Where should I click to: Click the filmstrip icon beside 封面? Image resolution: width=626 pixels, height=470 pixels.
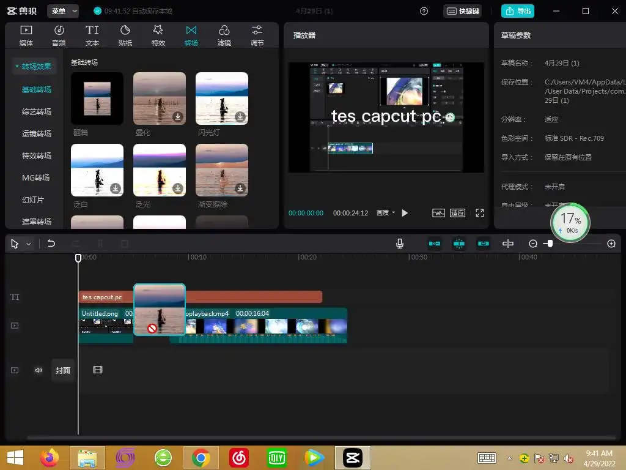(98, 370)
